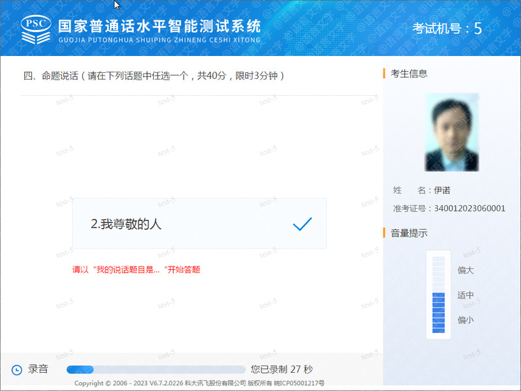
Task: Click the 考生信息 section header
Action: pos(409,74)
